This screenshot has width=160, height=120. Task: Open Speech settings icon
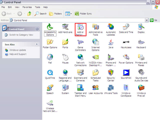click(50, 89)
